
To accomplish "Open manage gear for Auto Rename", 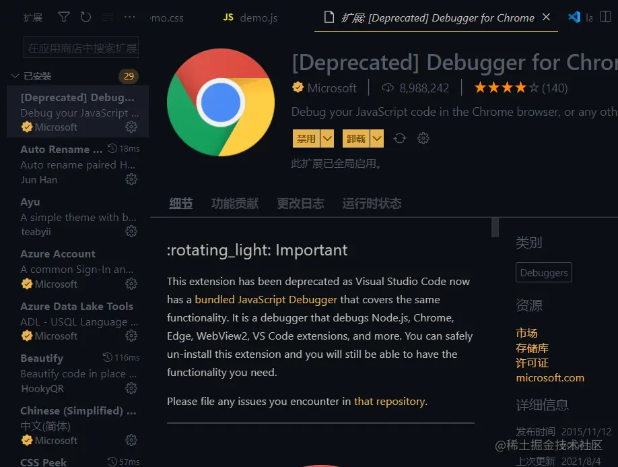I will [x=131, y=179].
